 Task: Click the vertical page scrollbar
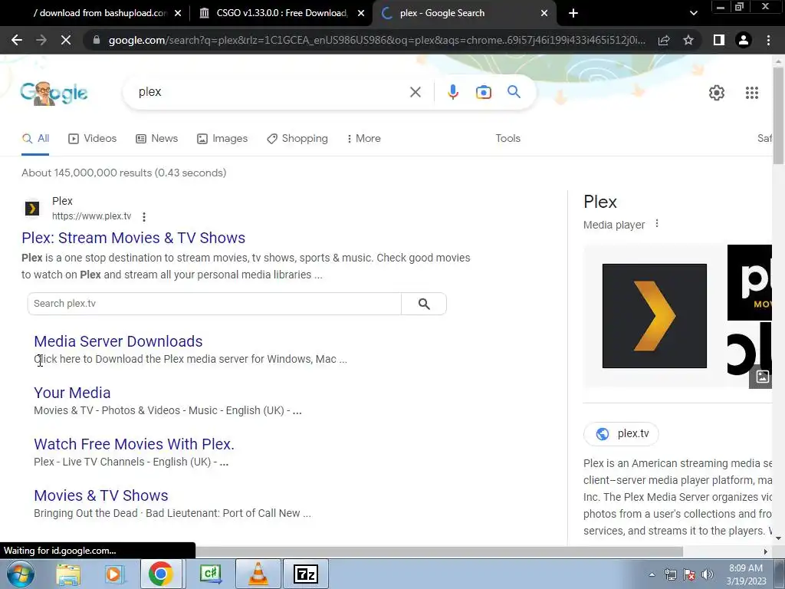click(x=779, y=117)
